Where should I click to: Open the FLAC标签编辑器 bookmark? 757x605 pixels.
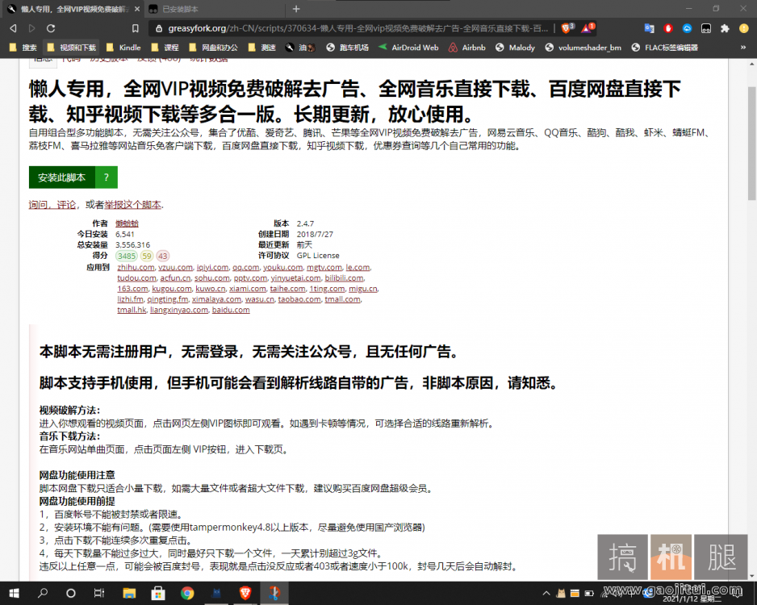665,48
